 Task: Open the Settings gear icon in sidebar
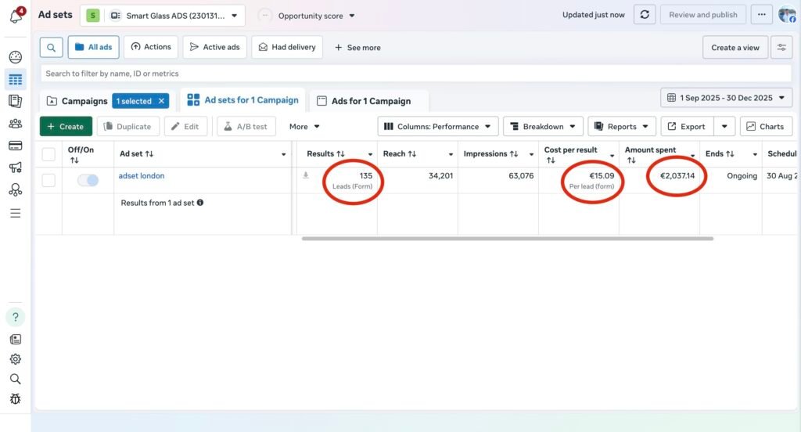click(15, 359)
